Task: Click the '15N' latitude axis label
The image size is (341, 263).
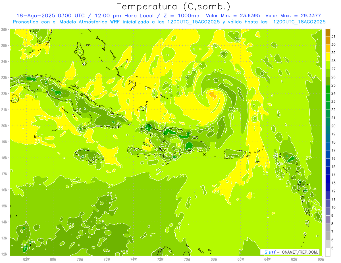Action: (x=4, y=206)
